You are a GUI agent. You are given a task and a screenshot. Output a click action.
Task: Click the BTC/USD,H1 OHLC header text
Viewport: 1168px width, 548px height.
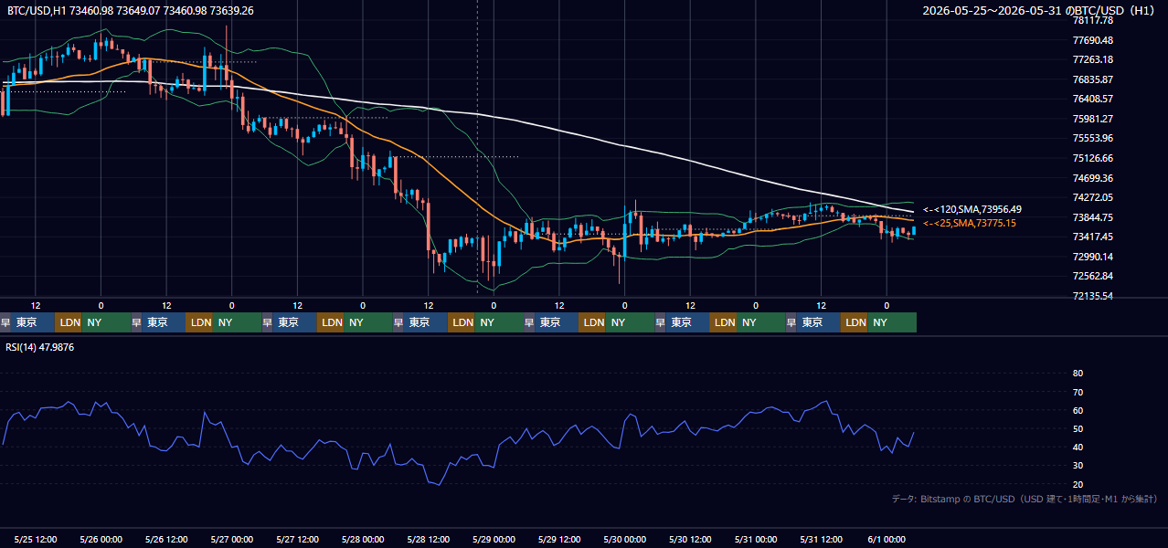131,10
